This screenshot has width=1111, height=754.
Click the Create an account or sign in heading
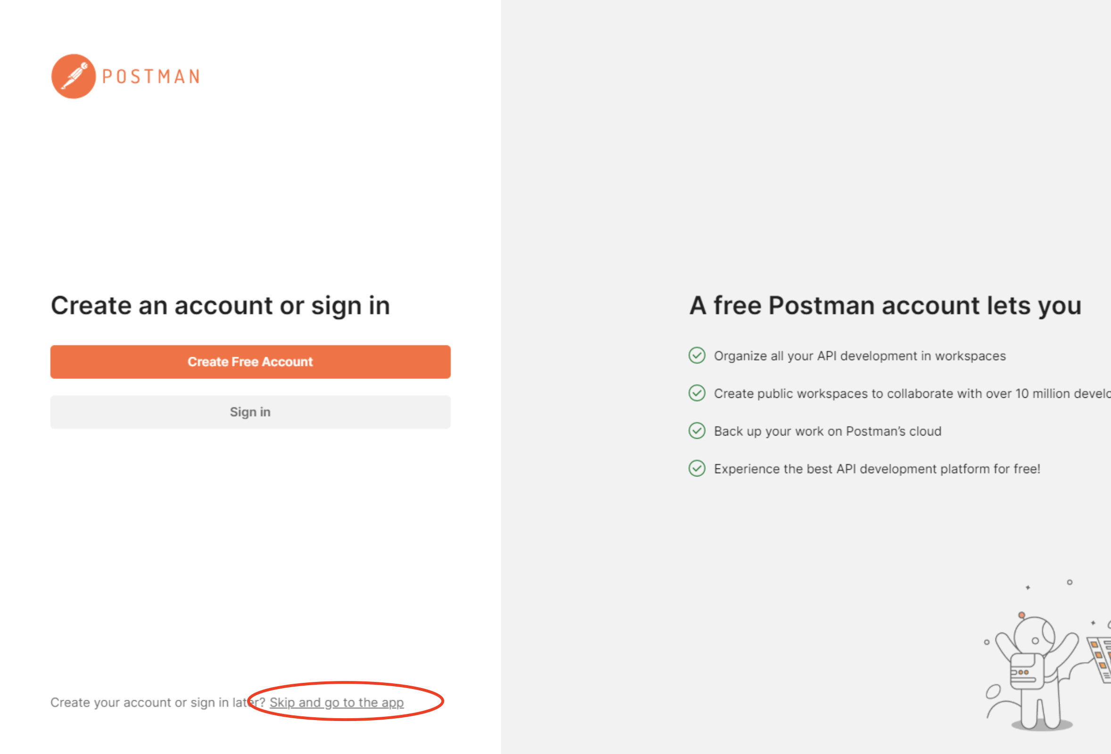[220, 306]
